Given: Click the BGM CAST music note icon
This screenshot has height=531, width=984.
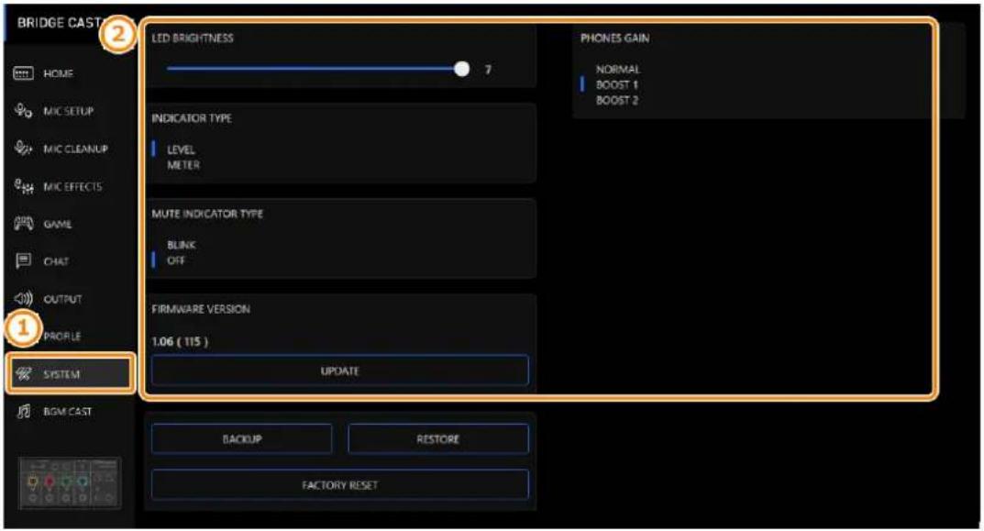Looking at the screenshot, I should [23, 412].
